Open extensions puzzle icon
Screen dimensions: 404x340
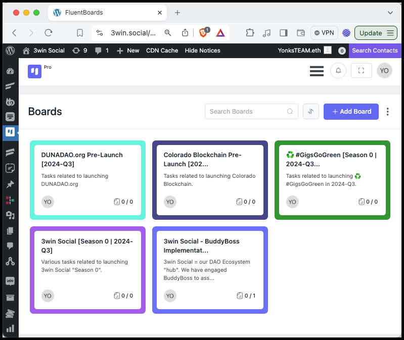click(250, 33)
